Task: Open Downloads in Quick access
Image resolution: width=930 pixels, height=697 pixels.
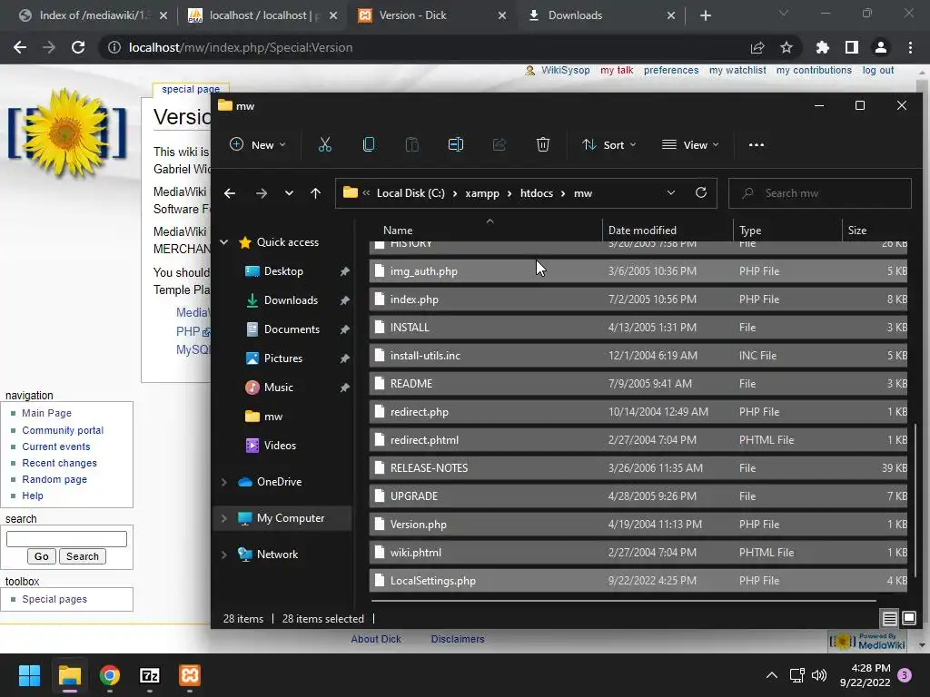Action: tap(291, 300)
